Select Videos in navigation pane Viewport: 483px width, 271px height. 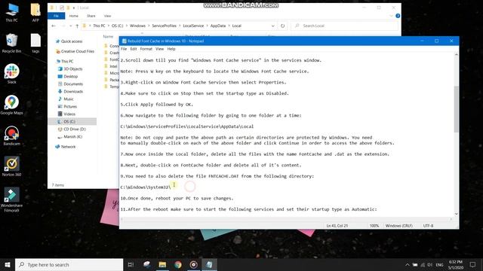pyautogui.click(x=66, y=114)
